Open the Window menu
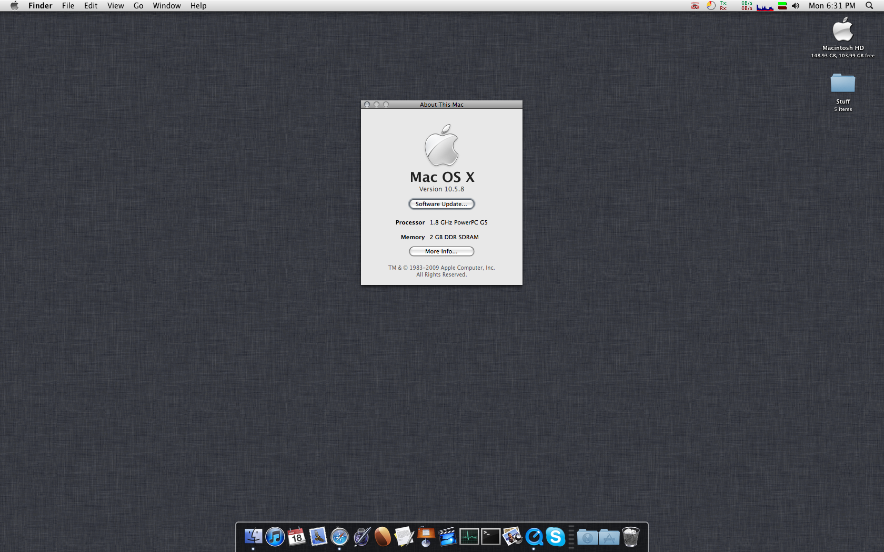This screenshot has width=884, height=552. click(167, 6)
